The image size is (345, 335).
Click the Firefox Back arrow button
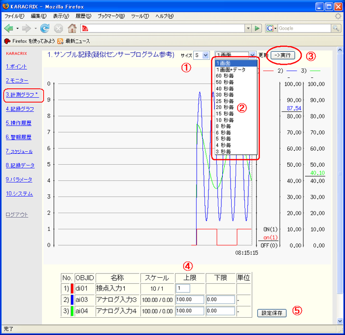pyautogui.click(x=8, y=28)
